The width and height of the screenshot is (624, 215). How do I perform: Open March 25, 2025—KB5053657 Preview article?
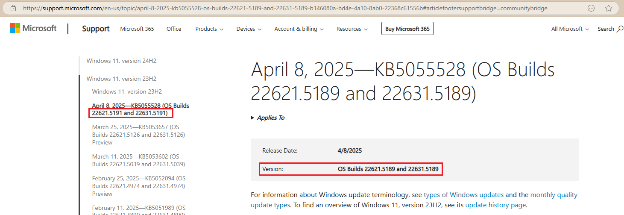(x=138, y=135)
